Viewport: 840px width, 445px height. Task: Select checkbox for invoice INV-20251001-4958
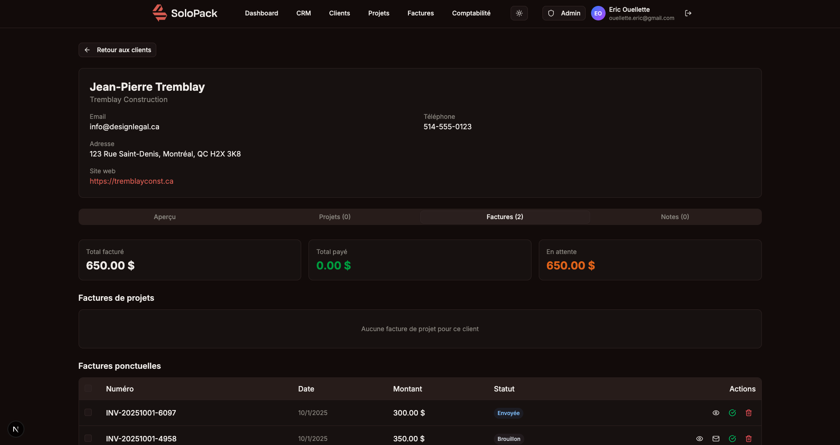88,438
